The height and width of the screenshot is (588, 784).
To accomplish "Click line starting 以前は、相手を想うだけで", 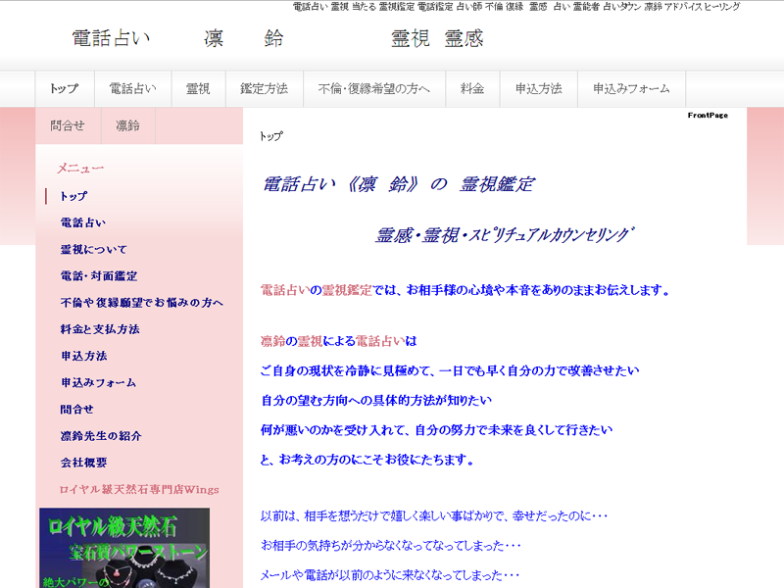I will point(433,516).
